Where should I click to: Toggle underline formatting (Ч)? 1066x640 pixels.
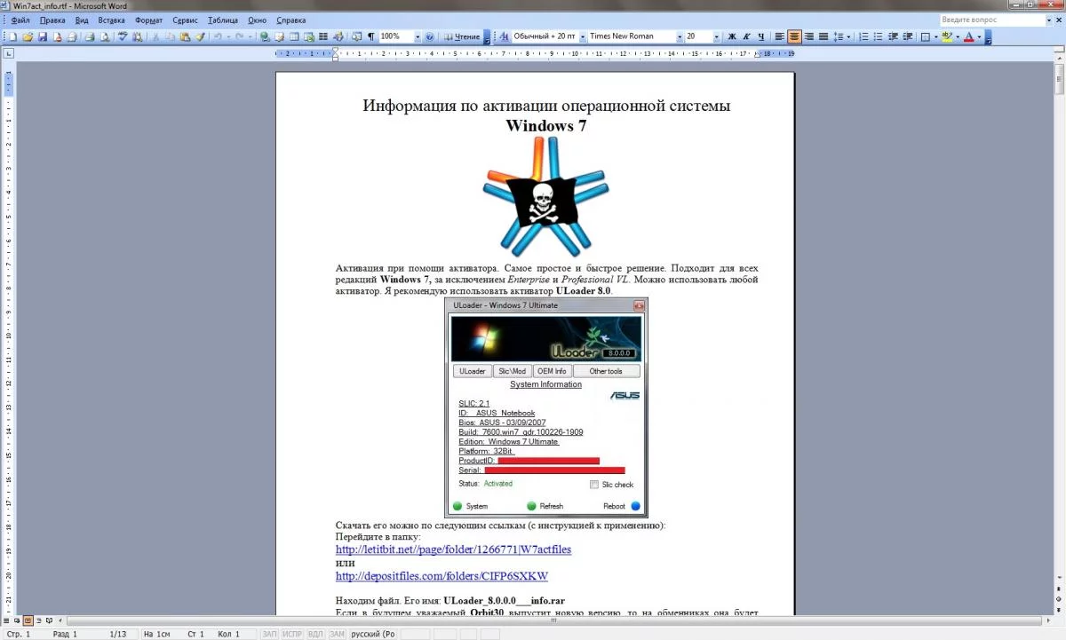point(760,36)
